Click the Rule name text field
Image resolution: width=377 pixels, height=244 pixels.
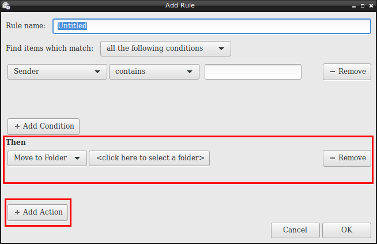[212, 26]
